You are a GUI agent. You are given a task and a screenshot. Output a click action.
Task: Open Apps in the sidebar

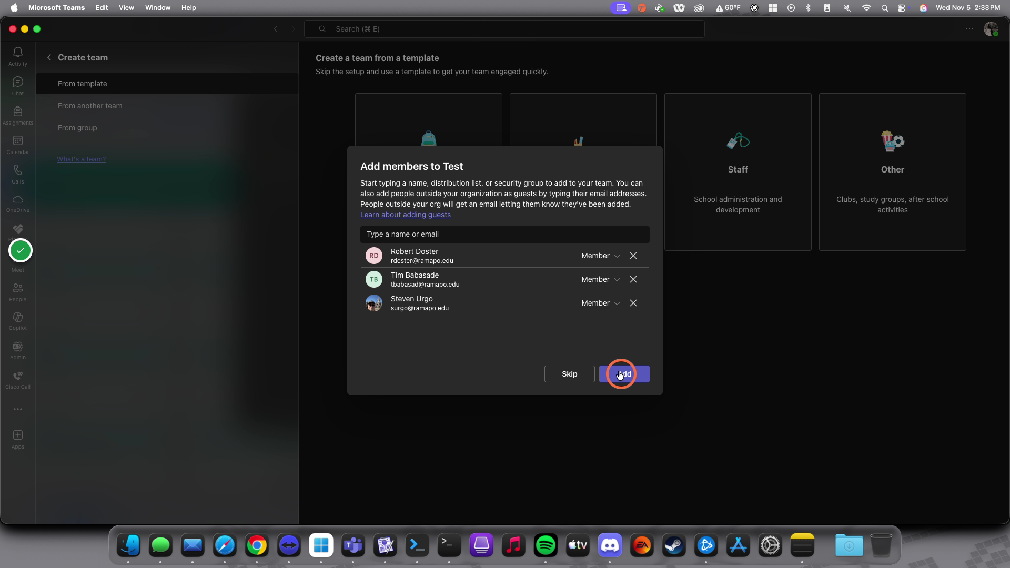[x=18, y=439]
